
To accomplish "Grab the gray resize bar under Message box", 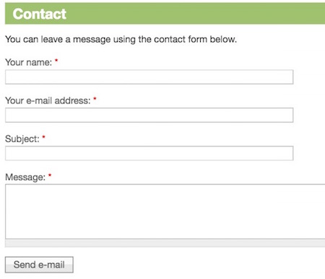I will 165,243.
